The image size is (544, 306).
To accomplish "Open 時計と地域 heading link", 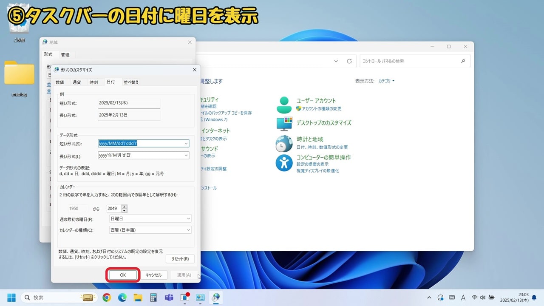I will (310, 139).
